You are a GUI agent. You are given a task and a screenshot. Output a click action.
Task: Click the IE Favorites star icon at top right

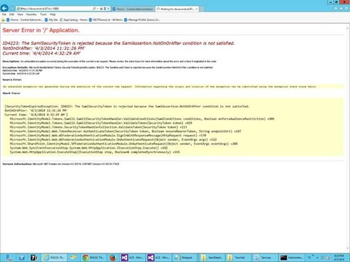point(341,9)
